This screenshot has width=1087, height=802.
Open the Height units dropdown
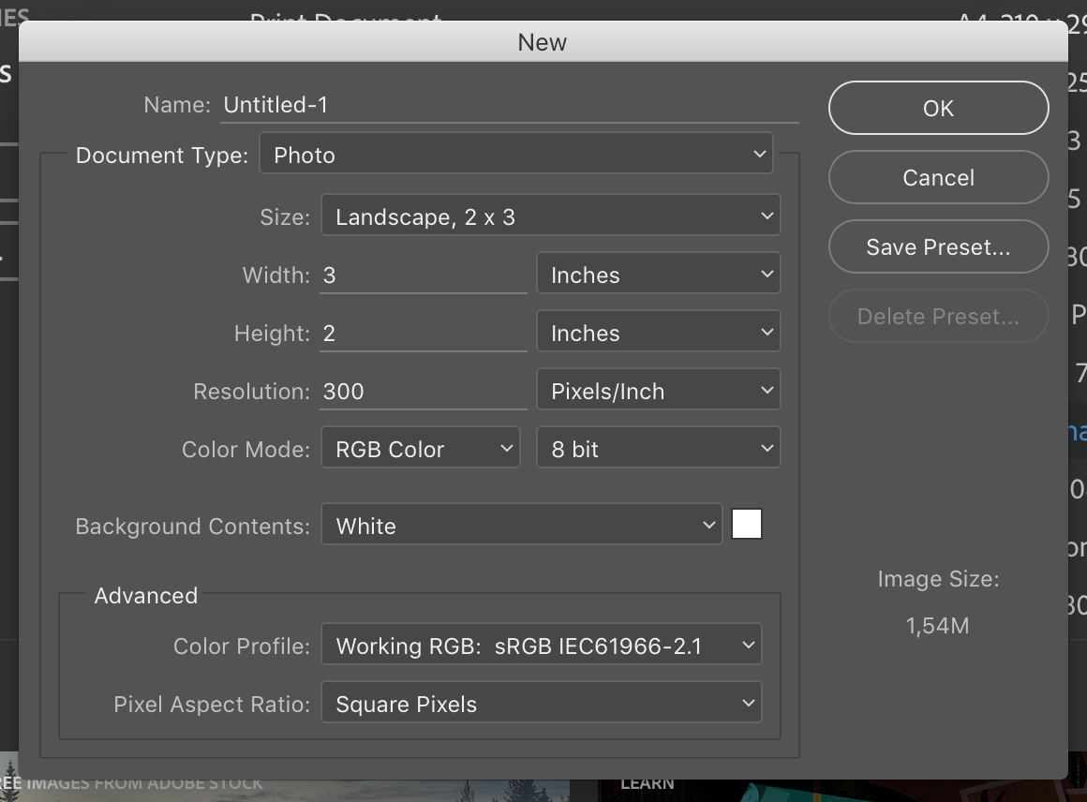[658, 332]
